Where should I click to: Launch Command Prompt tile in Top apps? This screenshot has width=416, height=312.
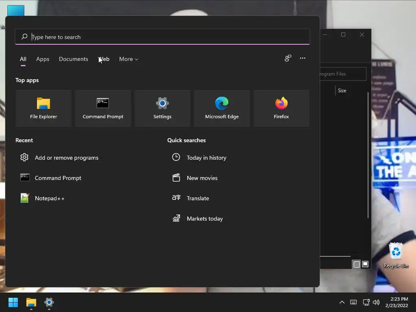103,108
